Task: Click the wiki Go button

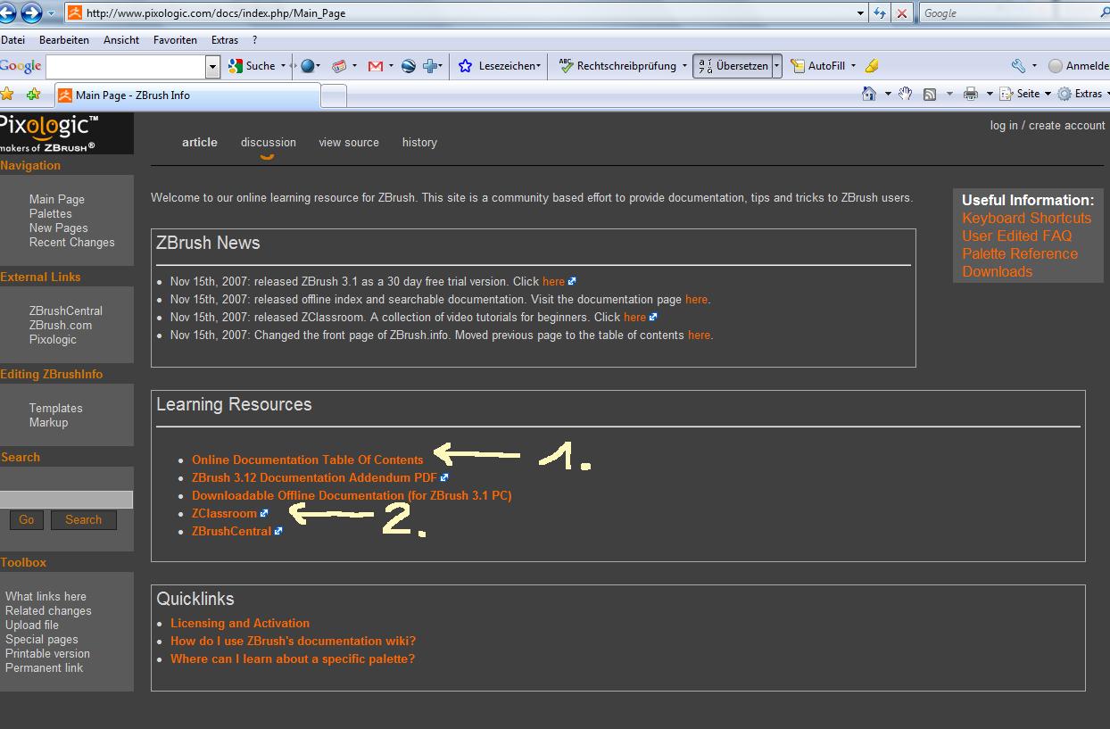Action: 27,520
